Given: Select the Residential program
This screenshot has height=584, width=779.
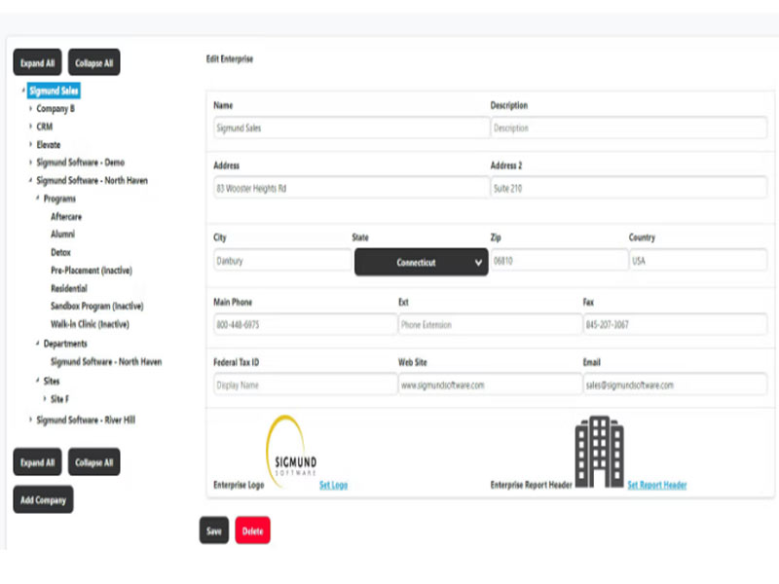Looking at the screenshot, I should click(69, 288).
